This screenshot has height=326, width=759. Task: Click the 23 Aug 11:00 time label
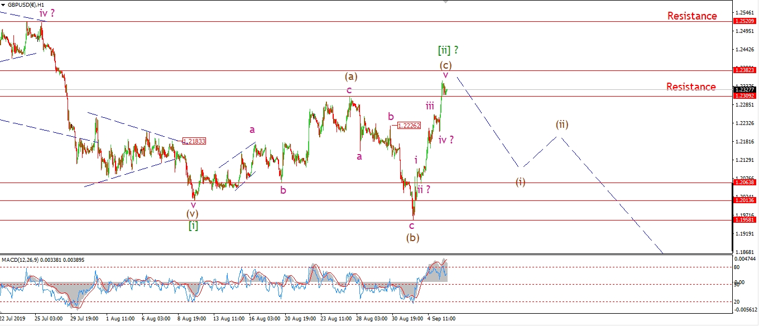[x=336, y=319]
